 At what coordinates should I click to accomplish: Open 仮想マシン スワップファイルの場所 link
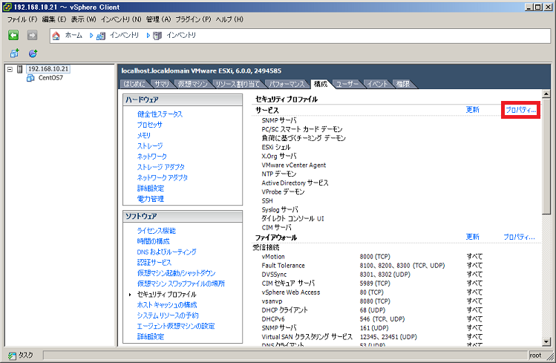pos(181,284)
